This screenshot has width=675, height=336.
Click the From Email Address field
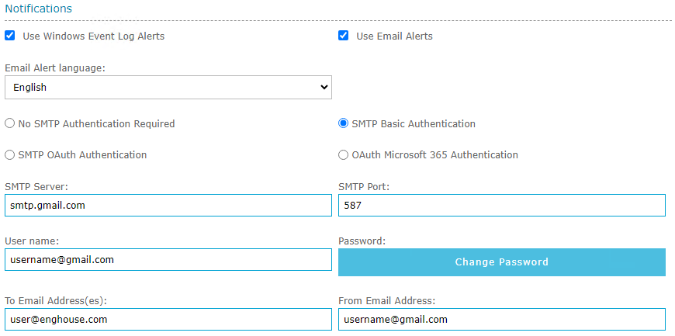pyautogui.click(x=502, y=319)
